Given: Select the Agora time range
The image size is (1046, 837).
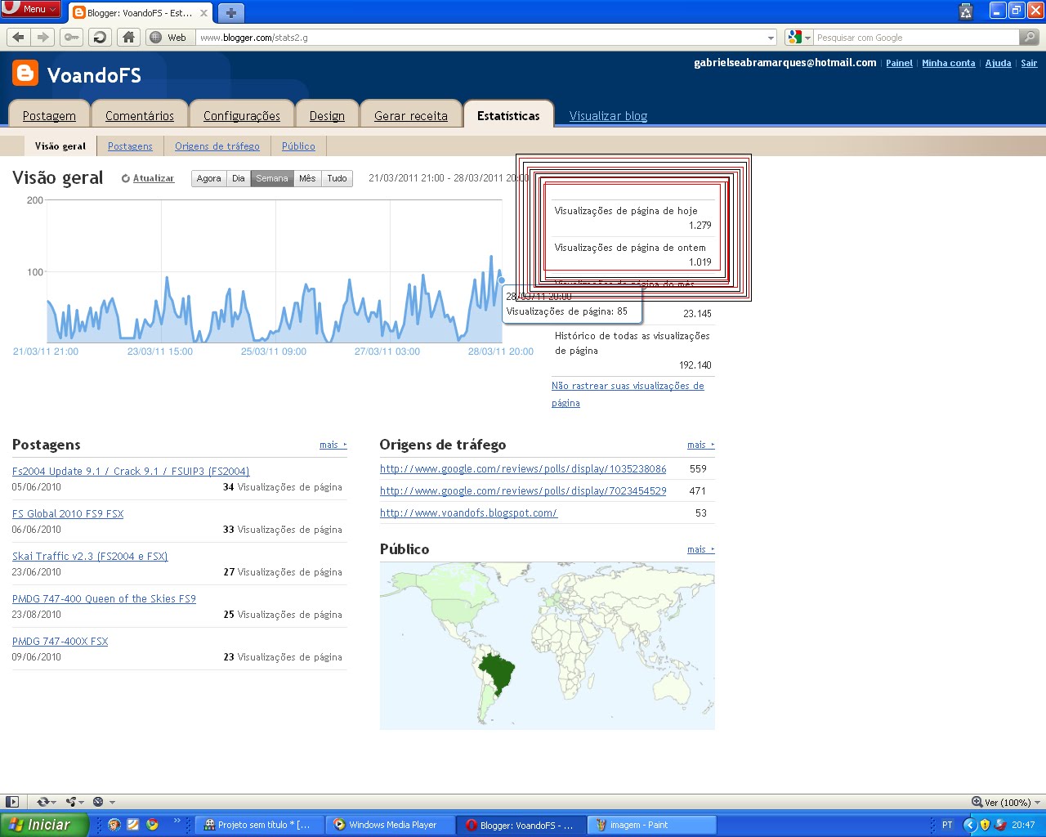Looking at the screenshot, I should (209, 178).
